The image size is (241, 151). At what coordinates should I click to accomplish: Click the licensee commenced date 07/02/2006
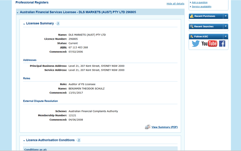76,52
